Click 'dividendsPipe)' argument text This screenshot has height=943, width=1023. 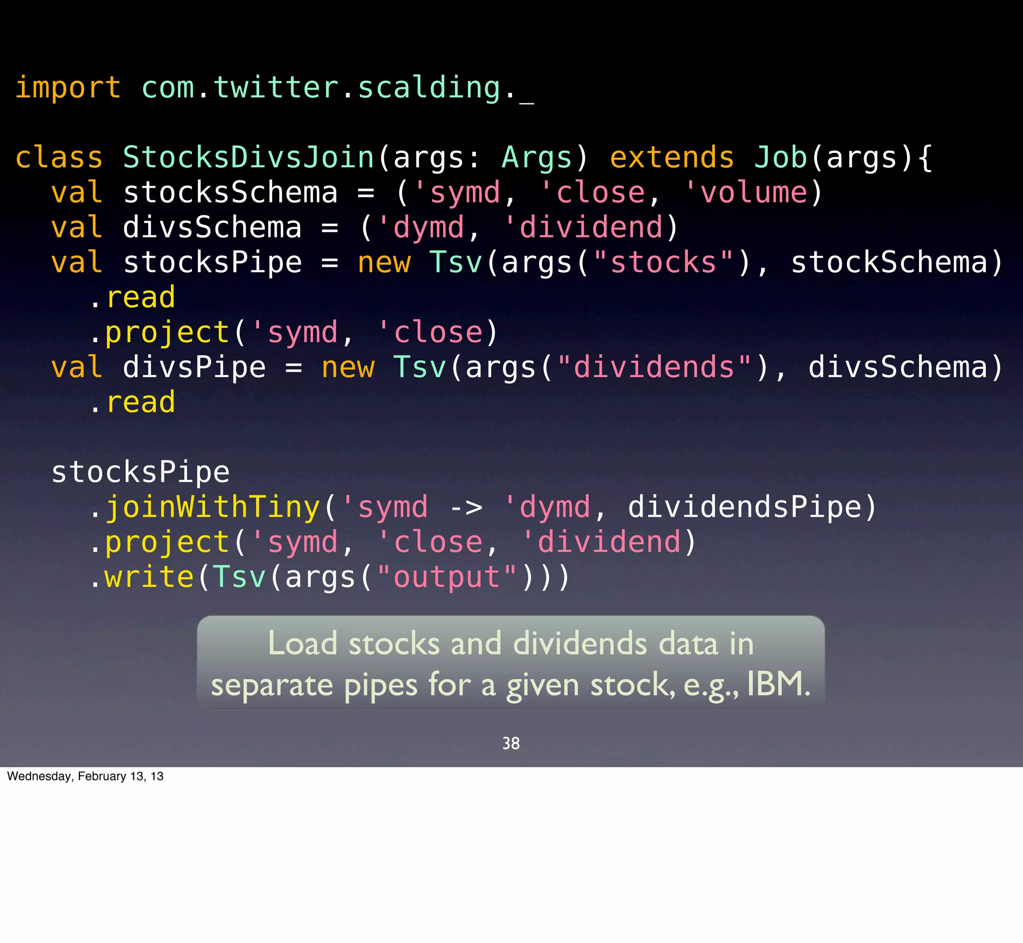[x=752, y=507]
